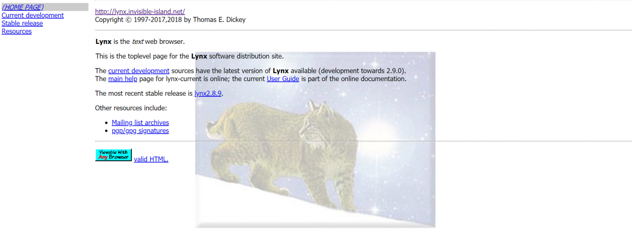The image size is (632, 233).
Task: Click the inline current development link
Action: [139, 71]
